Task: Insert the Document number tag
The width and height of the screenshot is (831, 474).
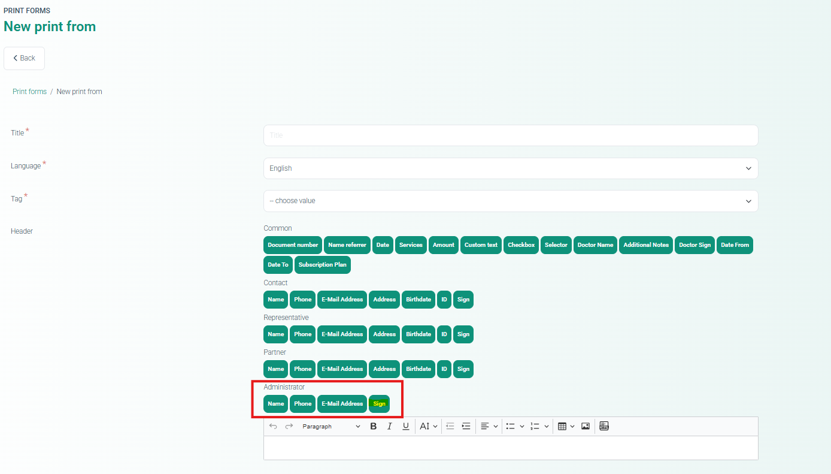Action: click(x=293, y=245)
